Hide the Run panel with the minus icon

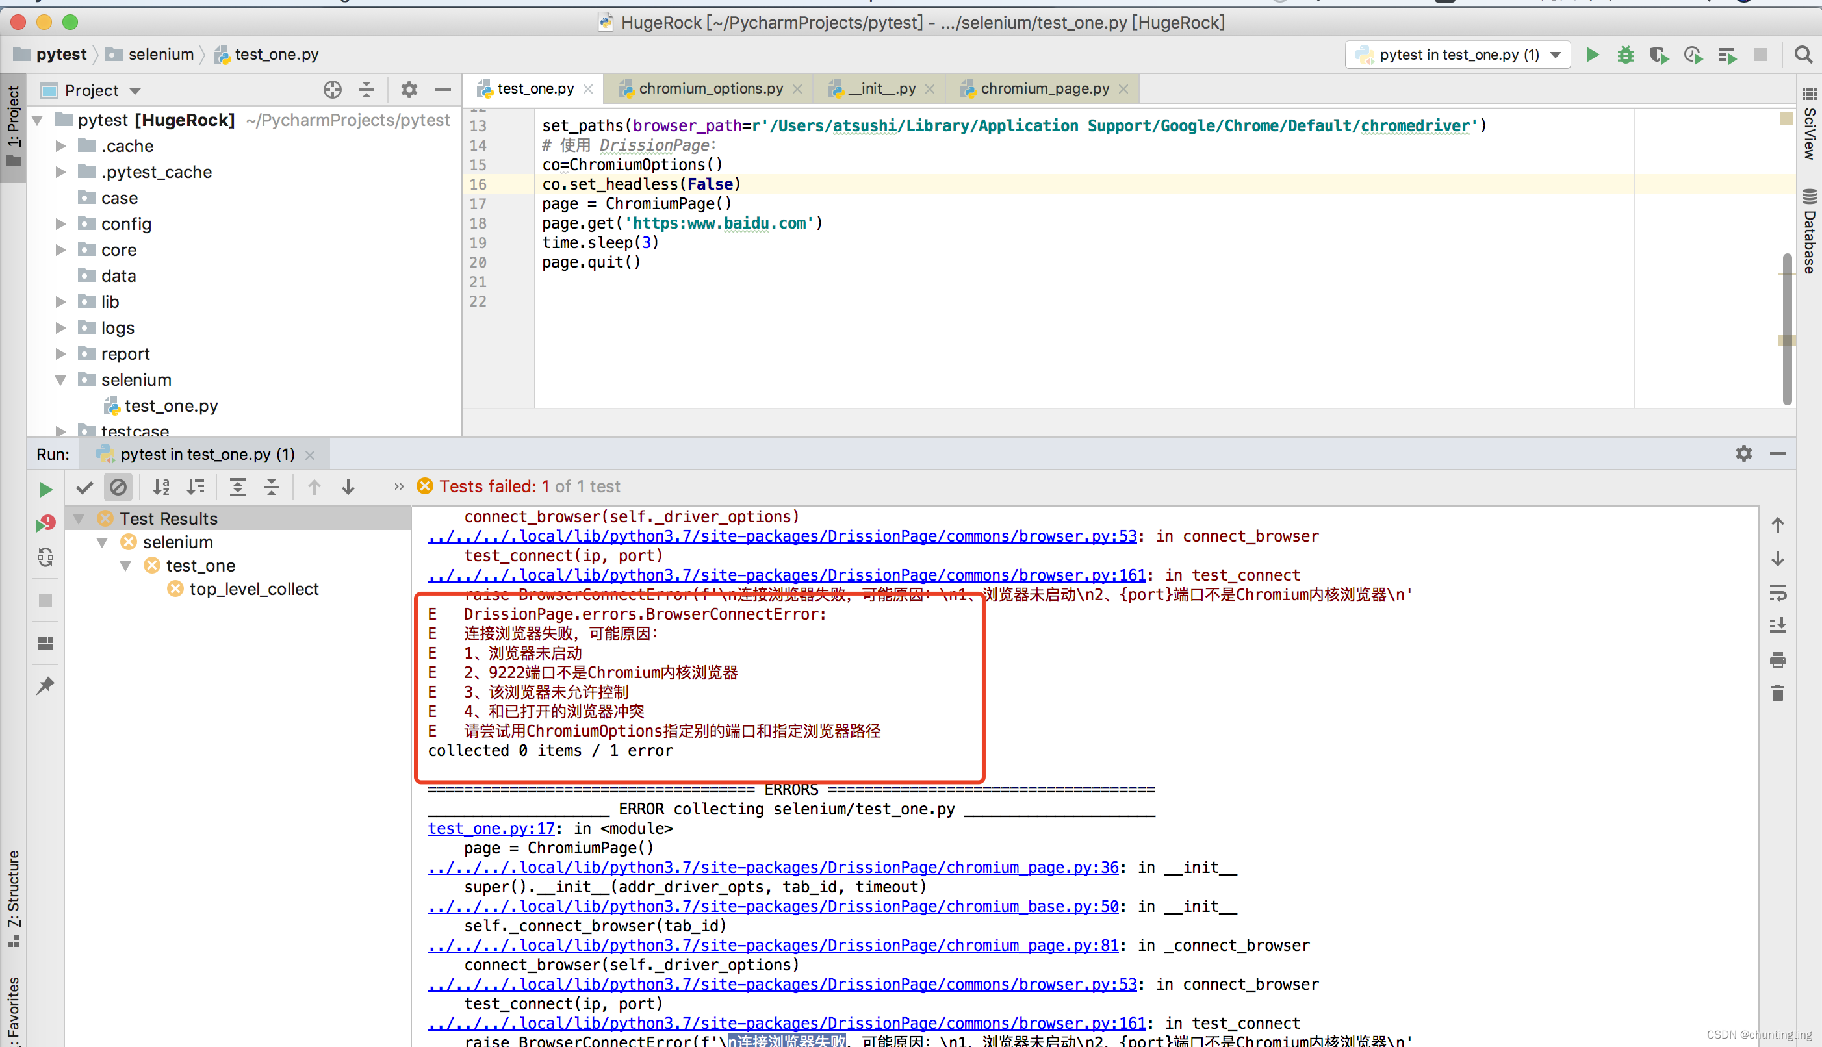click(x=1777, y=453)
